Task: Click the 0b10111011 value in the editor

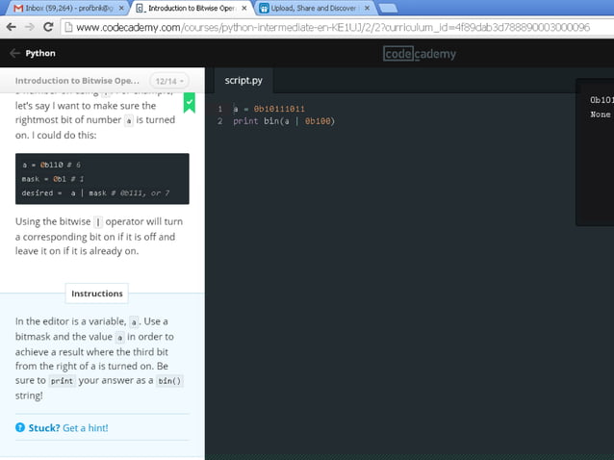Action: (279, 109)
